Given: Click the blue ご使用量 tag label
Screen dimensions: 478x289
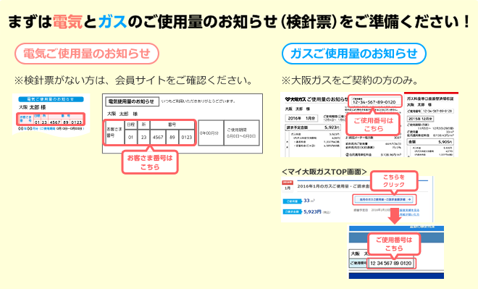Looking at the screenshot, I should pyautogui.click(x=292, y=201).
